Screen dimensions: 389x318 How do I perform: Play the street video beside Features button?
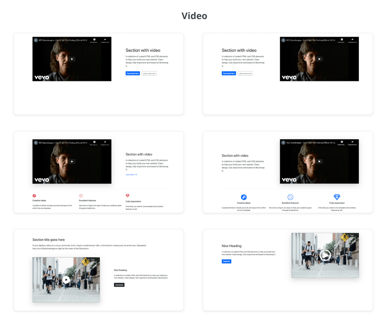tap(325, 255)
